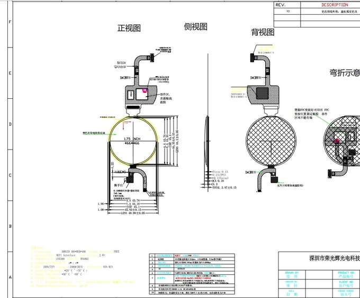This screenshot has height=298, width=360.
Task: Click row letter D in the border
Action: click(x=10, y=124)
